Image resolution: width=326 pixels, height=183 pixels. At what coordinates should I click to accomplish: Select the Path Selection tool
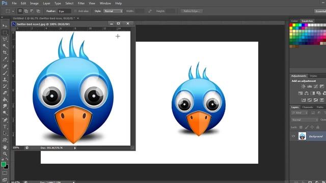pos(5,133)
